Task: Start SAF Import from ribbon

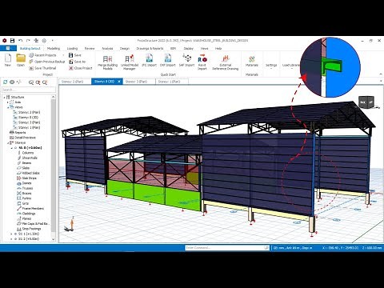Action: [186, 58]
